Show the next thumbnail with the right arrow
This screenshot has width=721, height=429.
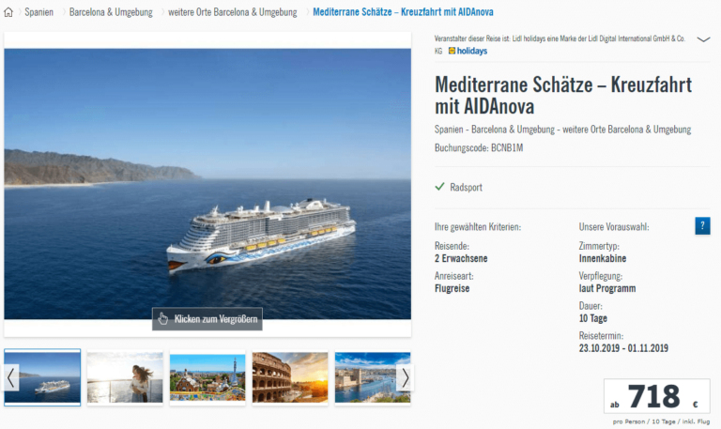405,378
